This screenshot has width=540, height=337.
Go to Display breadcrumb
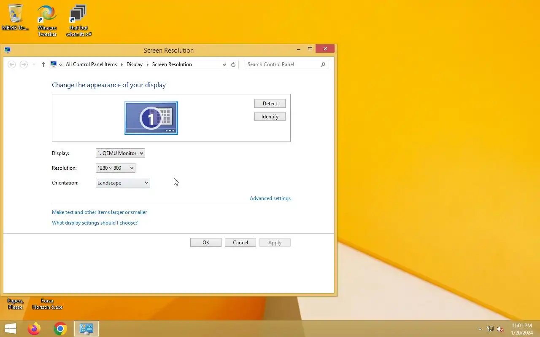pos(135,64)
